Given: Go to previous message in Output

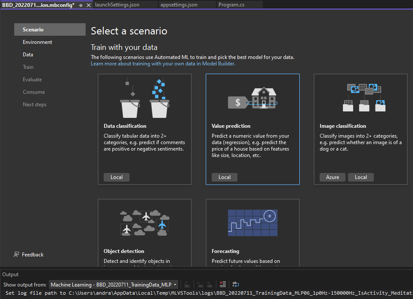Looking at the screenshot, I should pyautogui.click(x=200, y=284).
